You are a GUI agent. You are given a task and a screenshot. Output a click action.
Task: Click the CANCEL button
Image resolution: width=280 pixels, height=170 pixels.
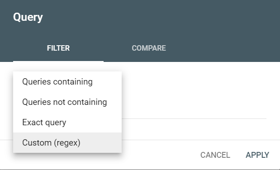[x=215, y=155]
